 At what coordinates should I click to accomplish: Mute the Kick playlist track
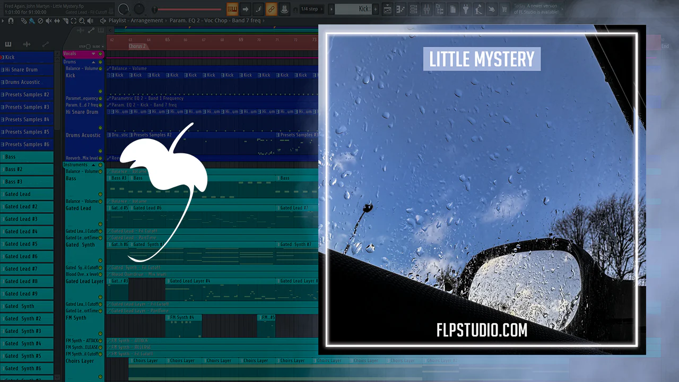(x=101, y=92)
